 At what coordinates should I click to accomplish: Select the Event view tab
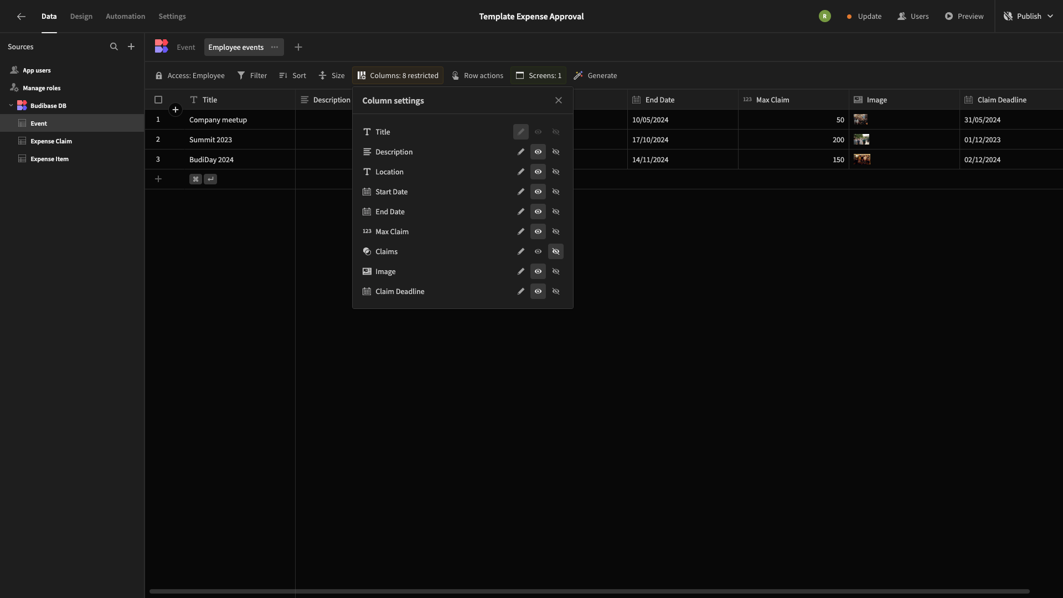(x=186, y=47)
